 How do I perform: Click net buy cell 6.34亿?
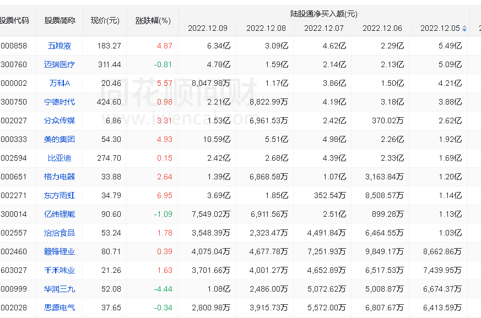click(219, 46)
